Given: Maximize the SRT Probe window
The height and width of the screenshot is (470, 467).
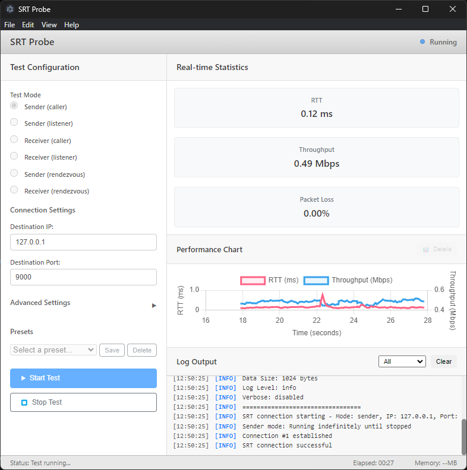Looking at the screenshot, I should click(x=425, y=9).
